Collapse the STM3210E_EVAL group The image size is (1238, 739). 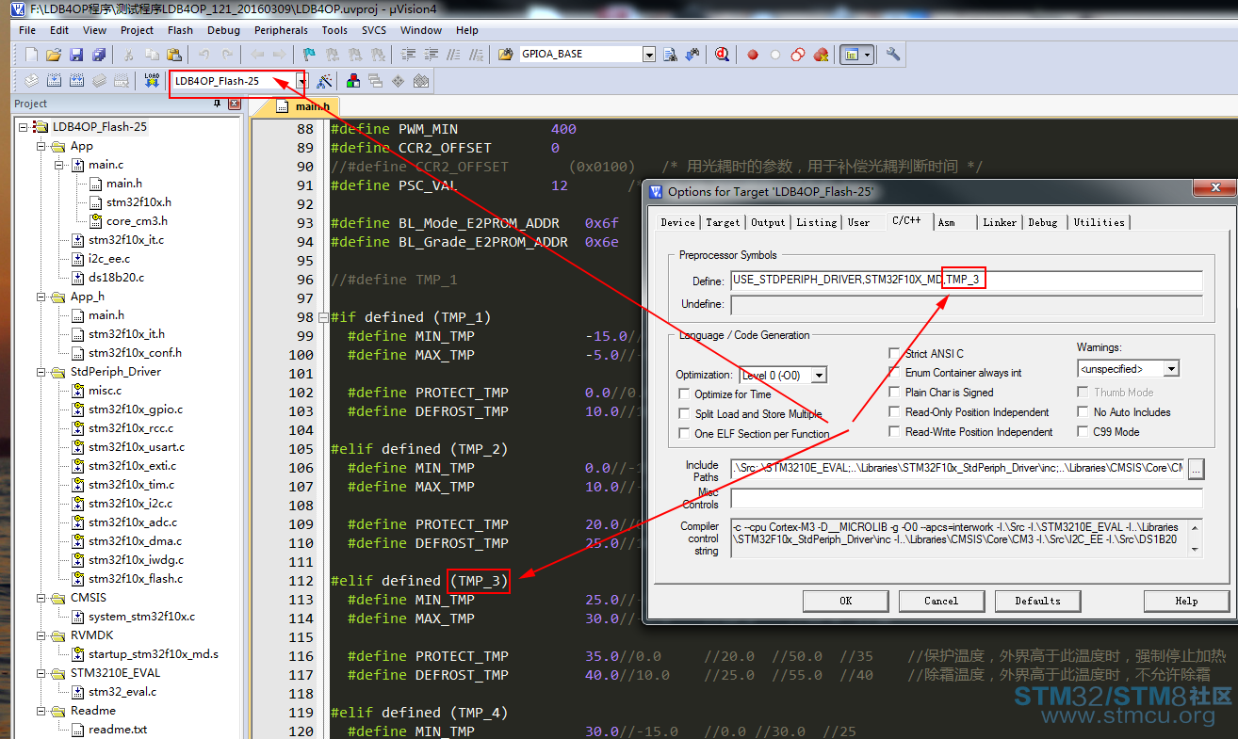[41, 673]
